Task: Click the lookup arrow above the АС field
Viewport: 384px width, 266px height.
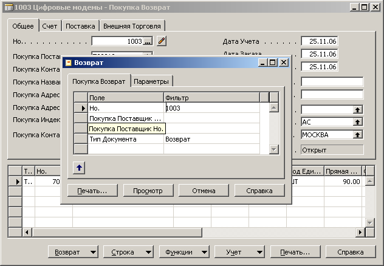Action: coord(357,110)
